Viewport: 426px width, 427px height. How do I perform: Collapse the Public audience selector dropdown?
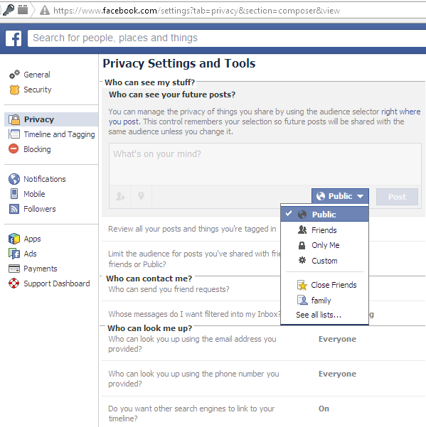[x=340, y=196]
